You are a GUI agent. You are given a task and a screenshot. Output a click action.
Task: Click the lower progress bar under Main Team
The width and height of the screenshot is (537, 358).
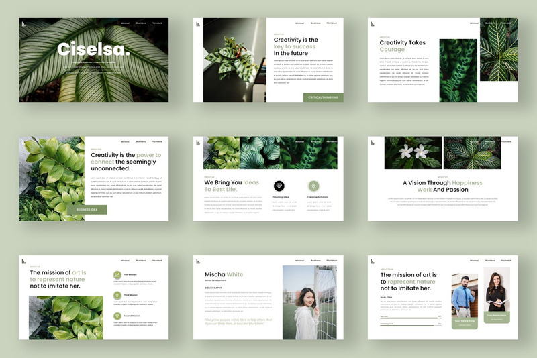411,326
